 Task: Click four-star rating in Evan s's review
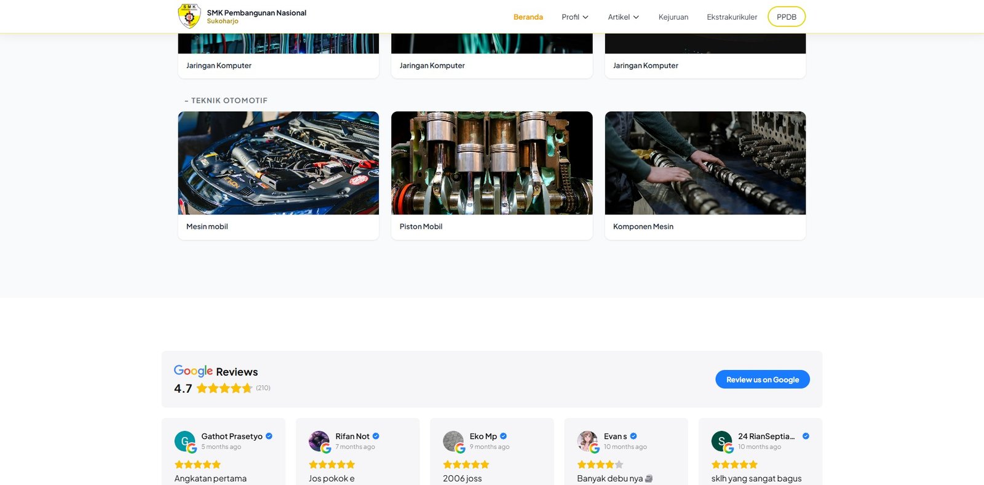pos(600,465)
